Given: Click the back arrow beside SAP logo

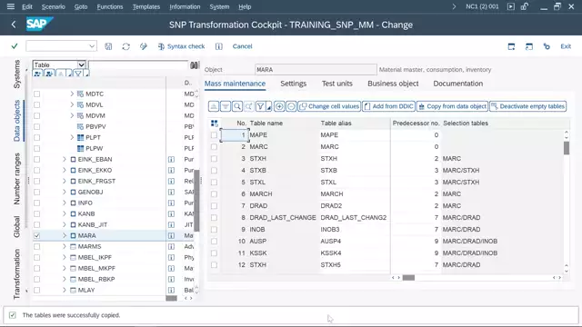Looking at the screenshot, I should (14, 25).
